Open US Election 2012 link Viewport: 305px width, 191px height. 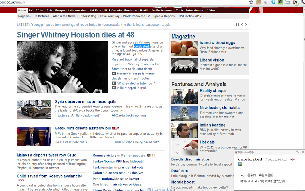tap(190, 16)
